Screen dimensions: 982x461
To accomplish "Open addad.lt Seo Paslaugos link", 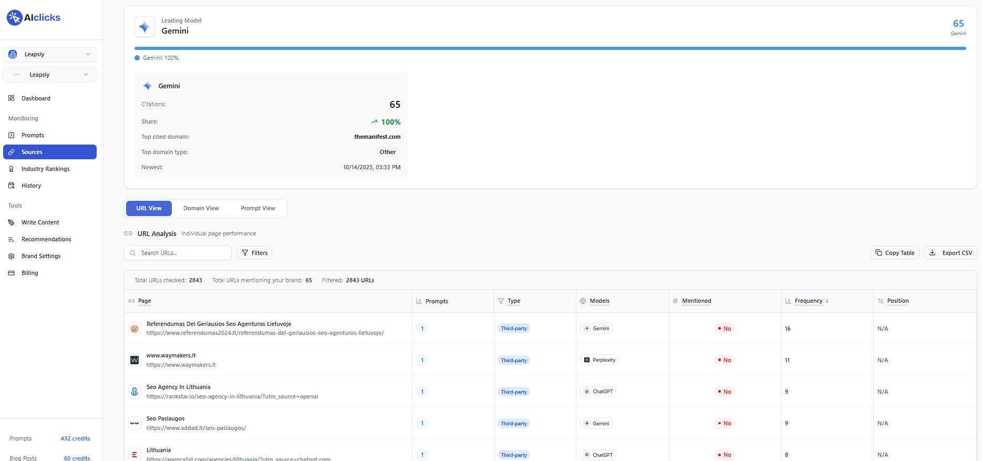I will (196, 428).
